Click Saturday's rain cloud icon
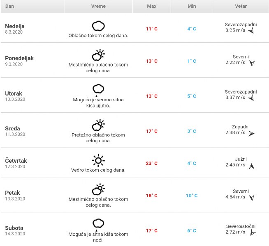The width and height of the screenshot is (269, 246). [98, 223]
